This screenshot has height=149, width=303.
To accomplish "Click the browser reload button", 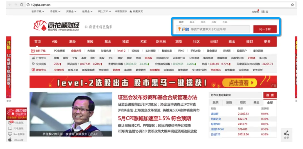I will 21,5.
